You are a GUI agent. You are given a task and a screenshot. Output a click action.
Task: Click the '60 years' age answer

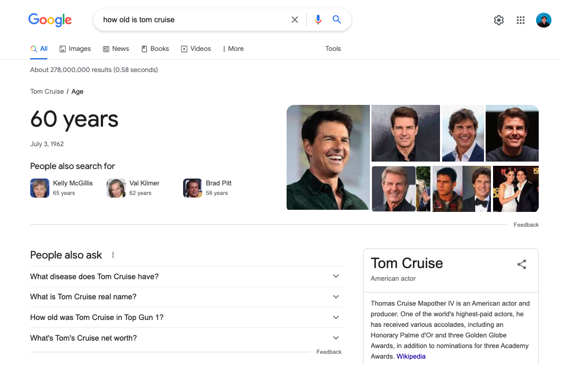[x=74, y=119]
